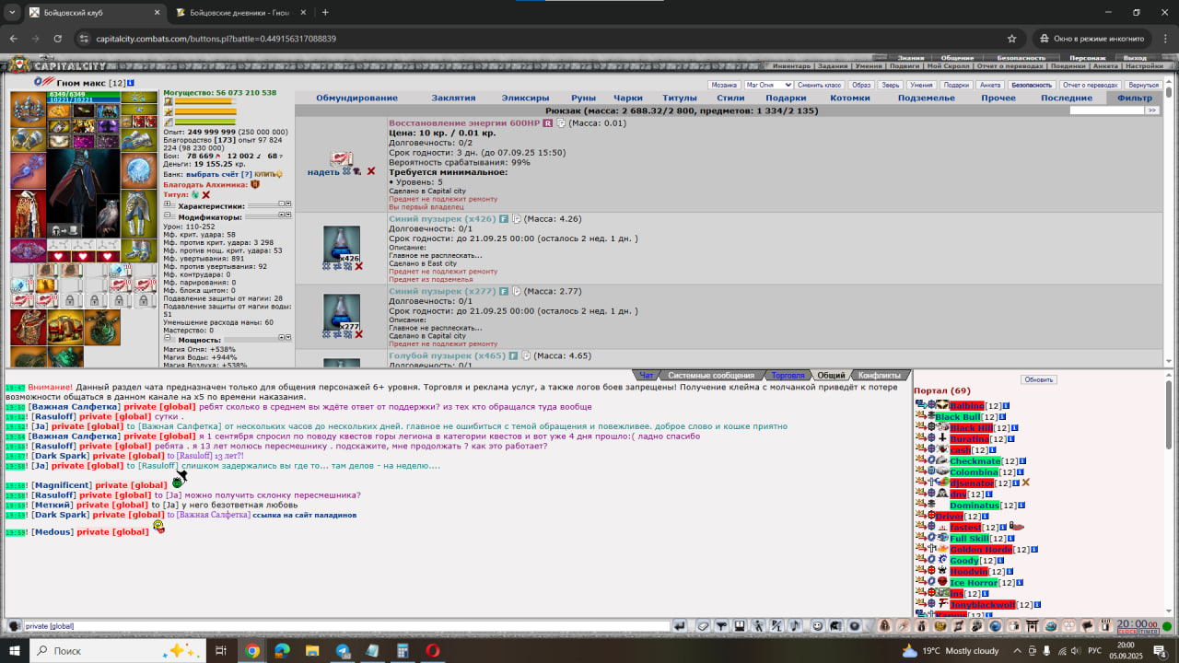The height and width of the screenshot is (663, 1179).
Task: Open Telegram from the taskbar
Action: point(343,650)
